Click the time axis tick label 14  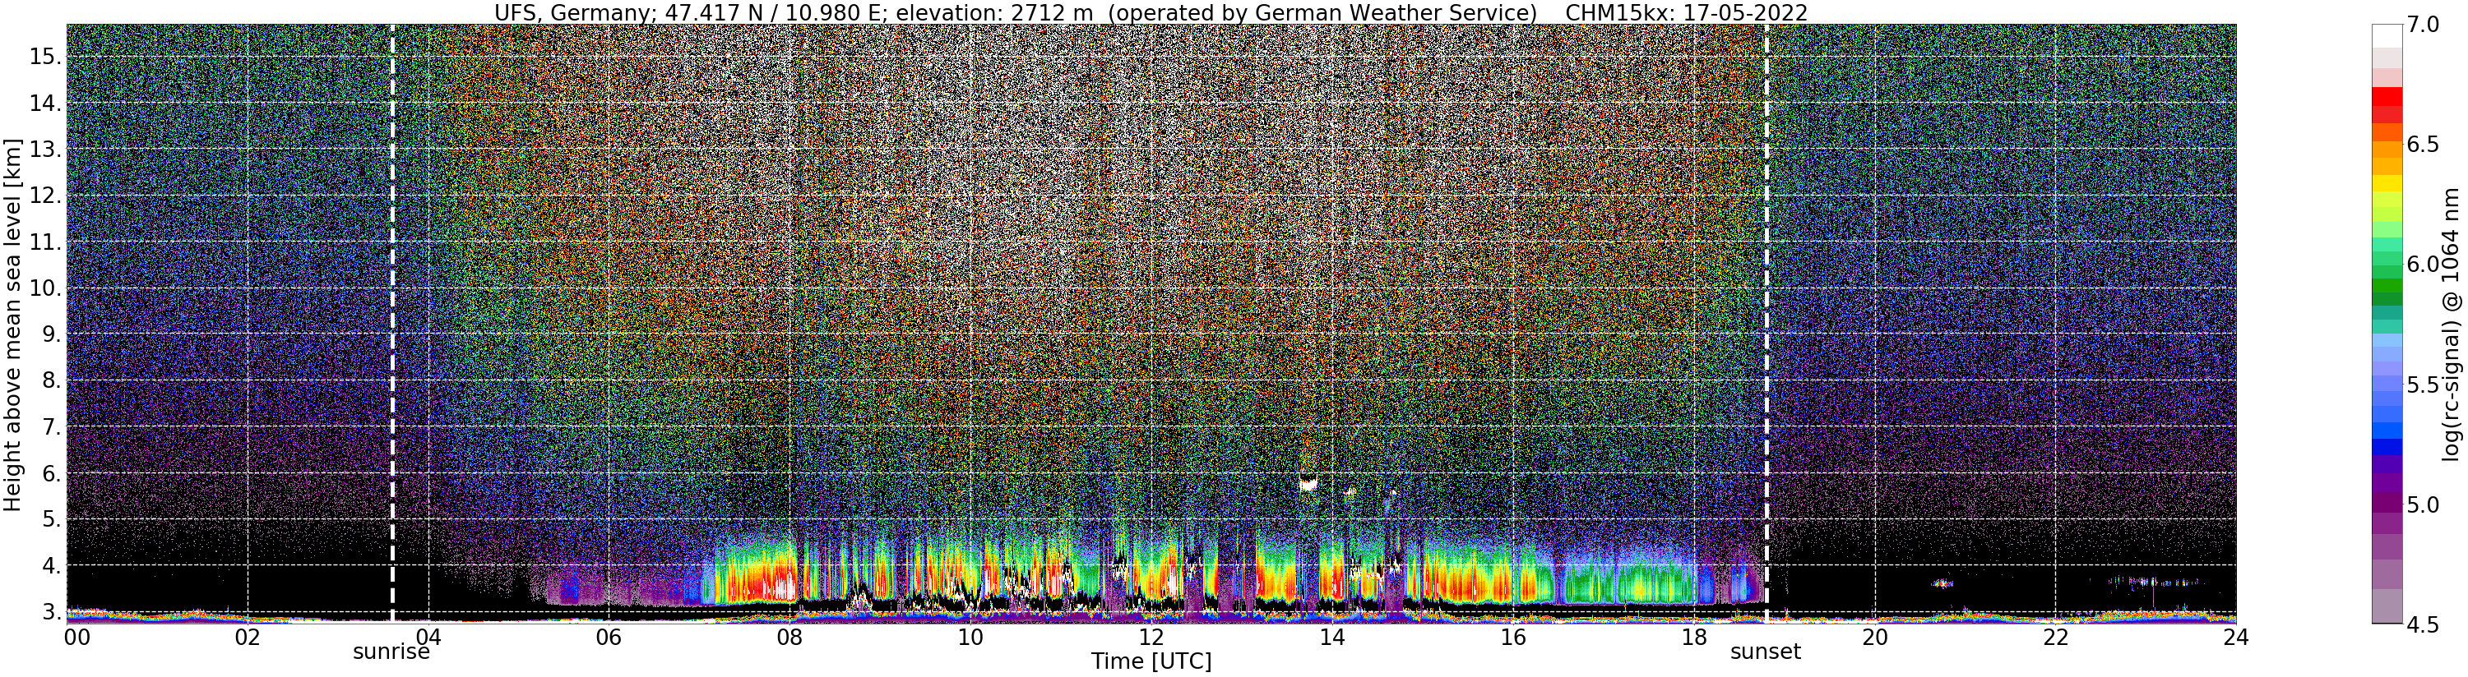1331,637
